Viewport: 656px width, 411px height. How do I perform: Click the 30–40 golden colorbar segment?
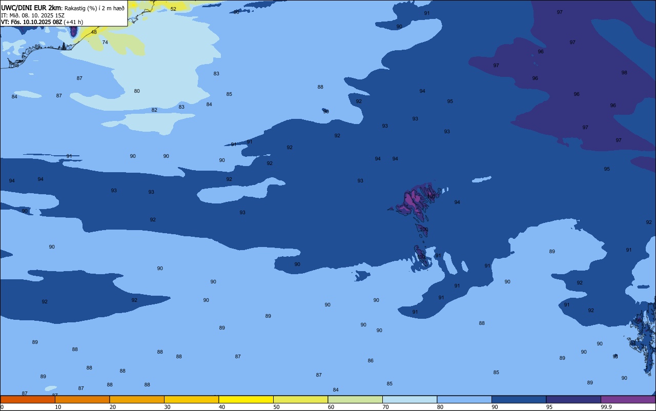pos(191,399)
